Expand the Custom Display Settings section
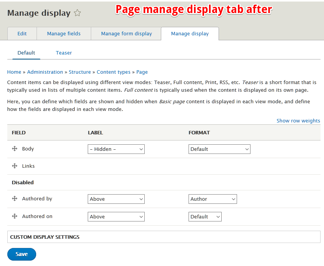Screen dimensions: 324x266 tap(44, 237)
